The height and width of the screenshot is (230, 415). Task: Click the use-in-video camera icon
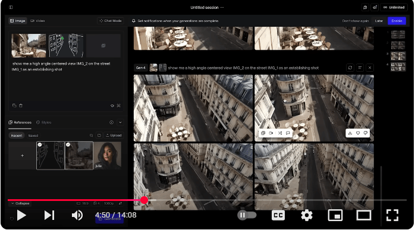pos(271,133)
